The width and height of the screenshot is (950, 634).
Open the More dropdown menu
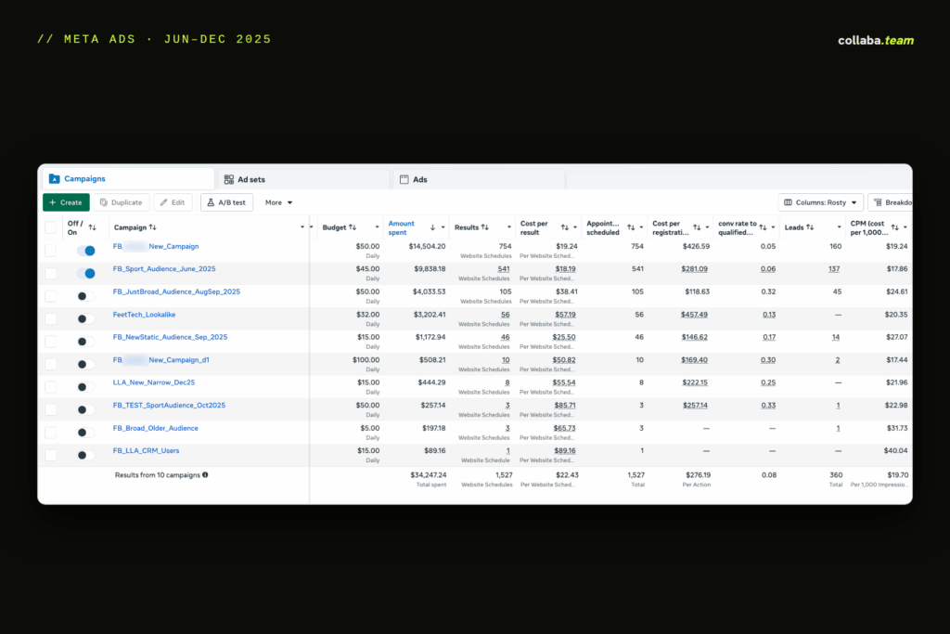(x=278, y=202)
